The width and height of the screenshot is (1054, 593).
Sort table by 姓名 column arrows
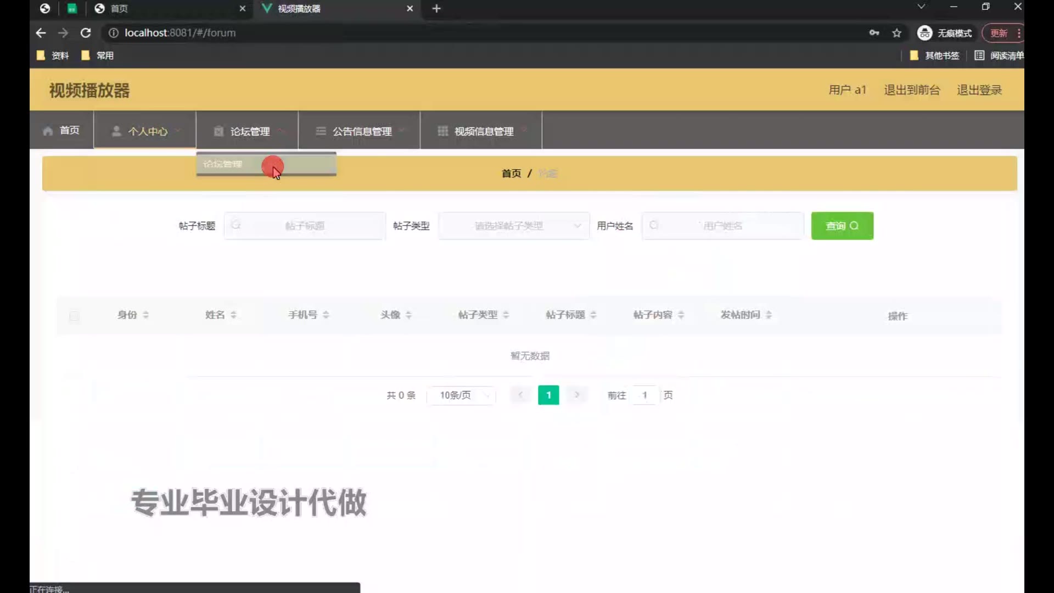click(233, 315)
